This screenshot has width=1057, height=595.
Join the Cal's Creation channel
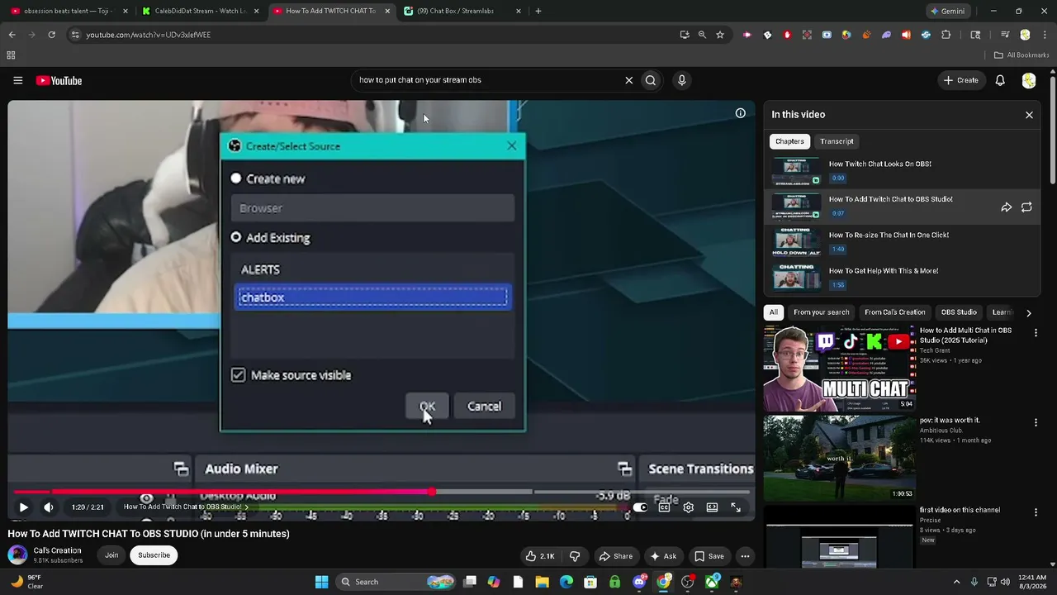tap(111, 555)
